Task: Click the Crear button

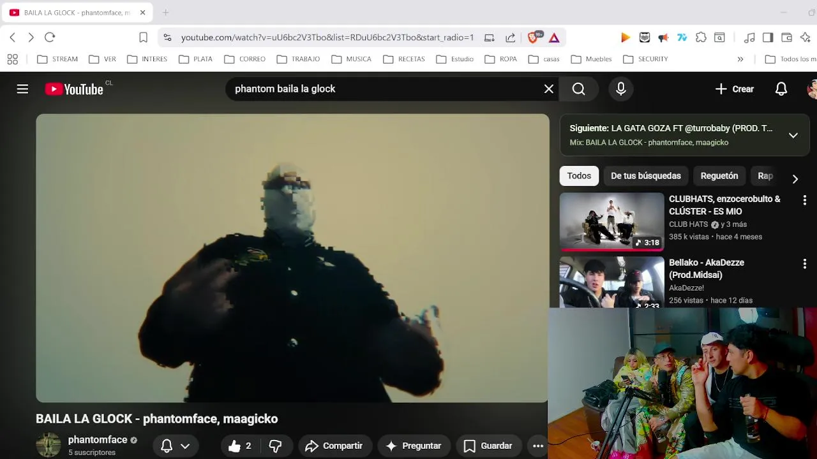Action: tap(735, 89)
